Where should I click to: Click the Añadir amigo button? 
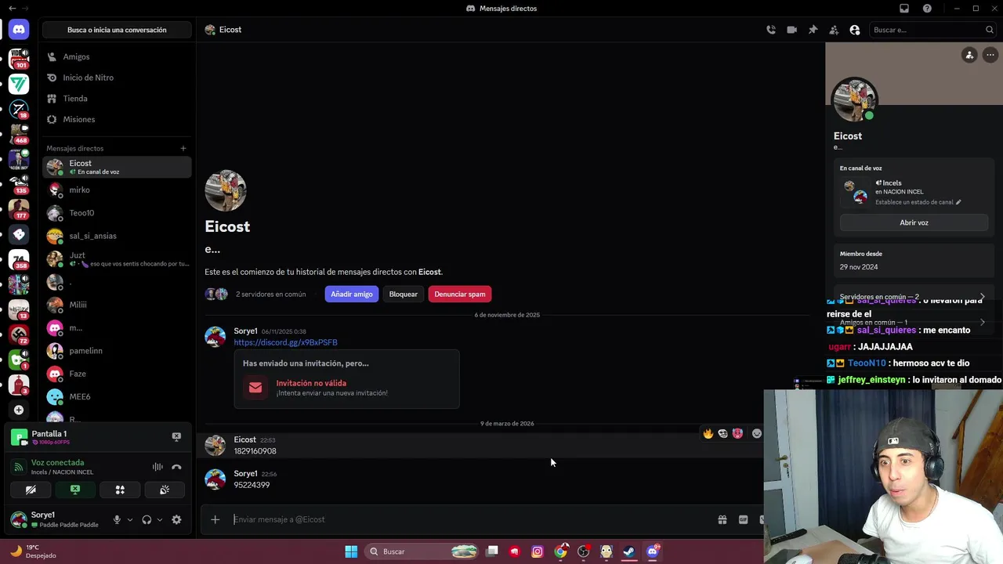(352, 294)
